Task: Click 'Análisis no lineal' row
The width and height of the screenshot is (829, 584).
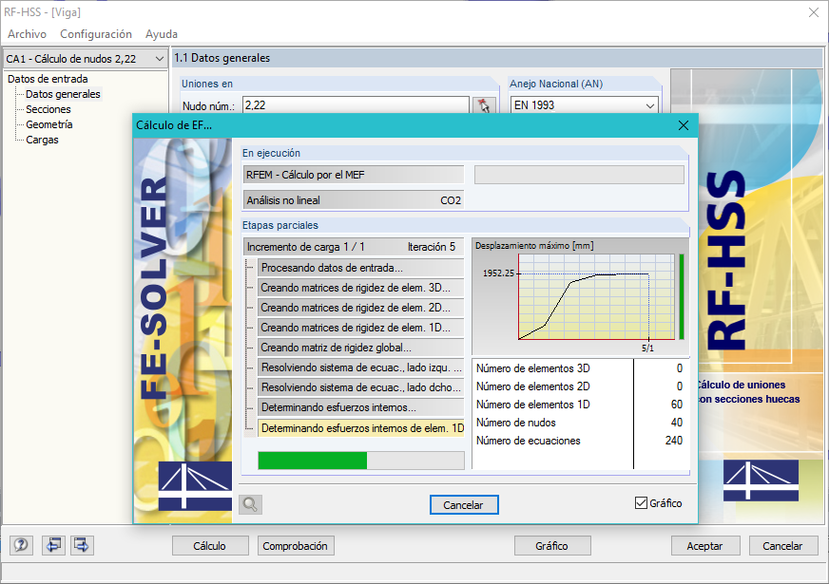Action: (x=353, y=200)
